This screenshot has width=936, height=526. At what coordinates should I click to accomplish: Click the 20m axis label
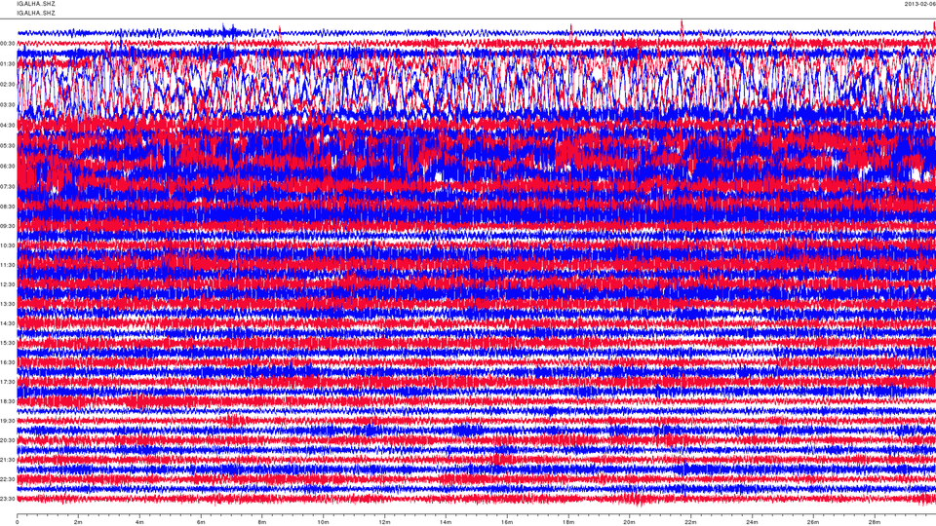click(629, 522)
